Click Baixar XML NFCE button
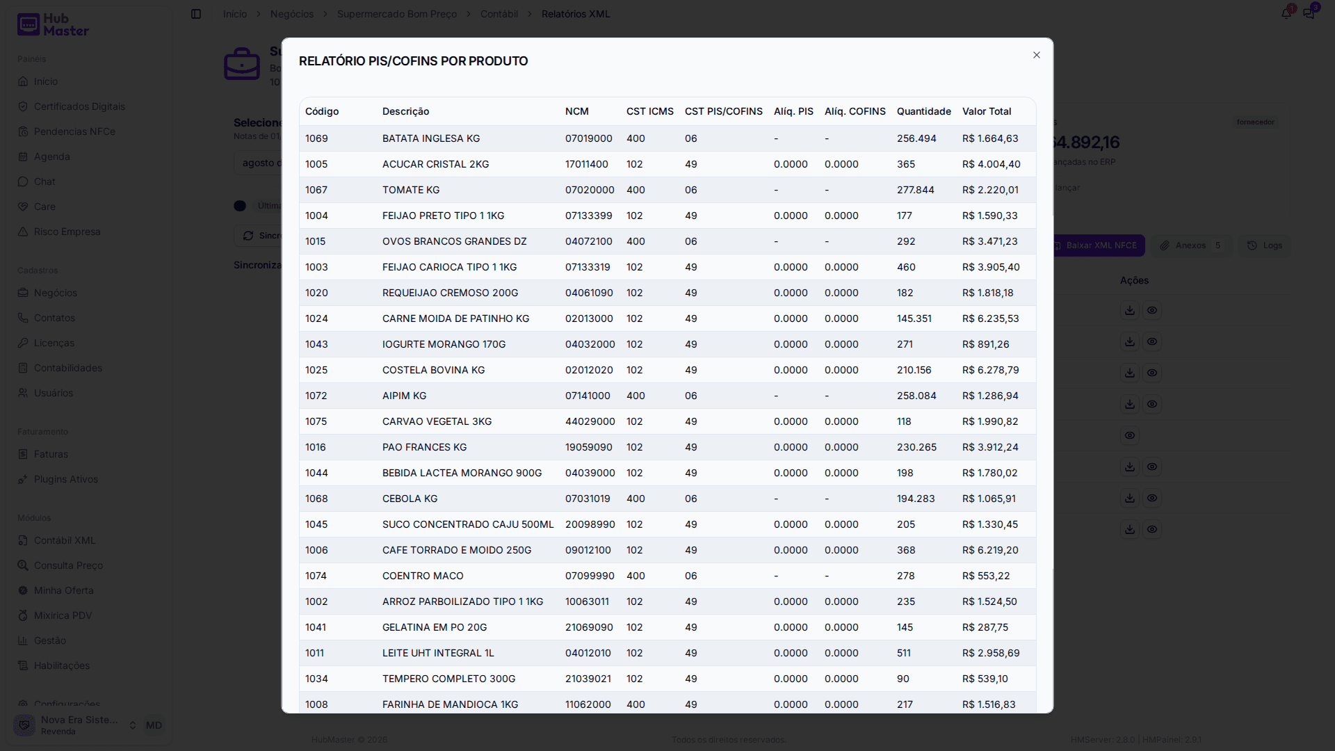Screen dimensions: 1335x751 click(1097, 245)
